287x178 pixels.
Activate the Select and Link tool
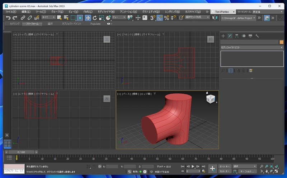pyautogui.click(x=23, y=18)
